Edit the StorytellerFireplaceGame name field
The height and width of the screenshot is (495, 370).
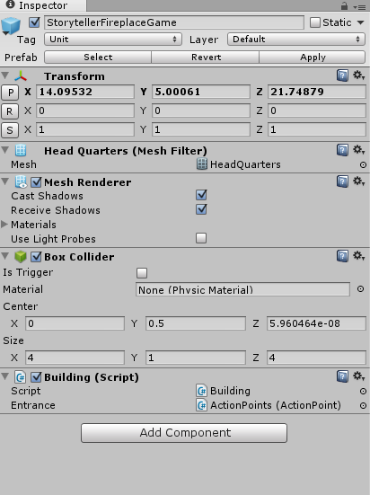click(174, 22)
